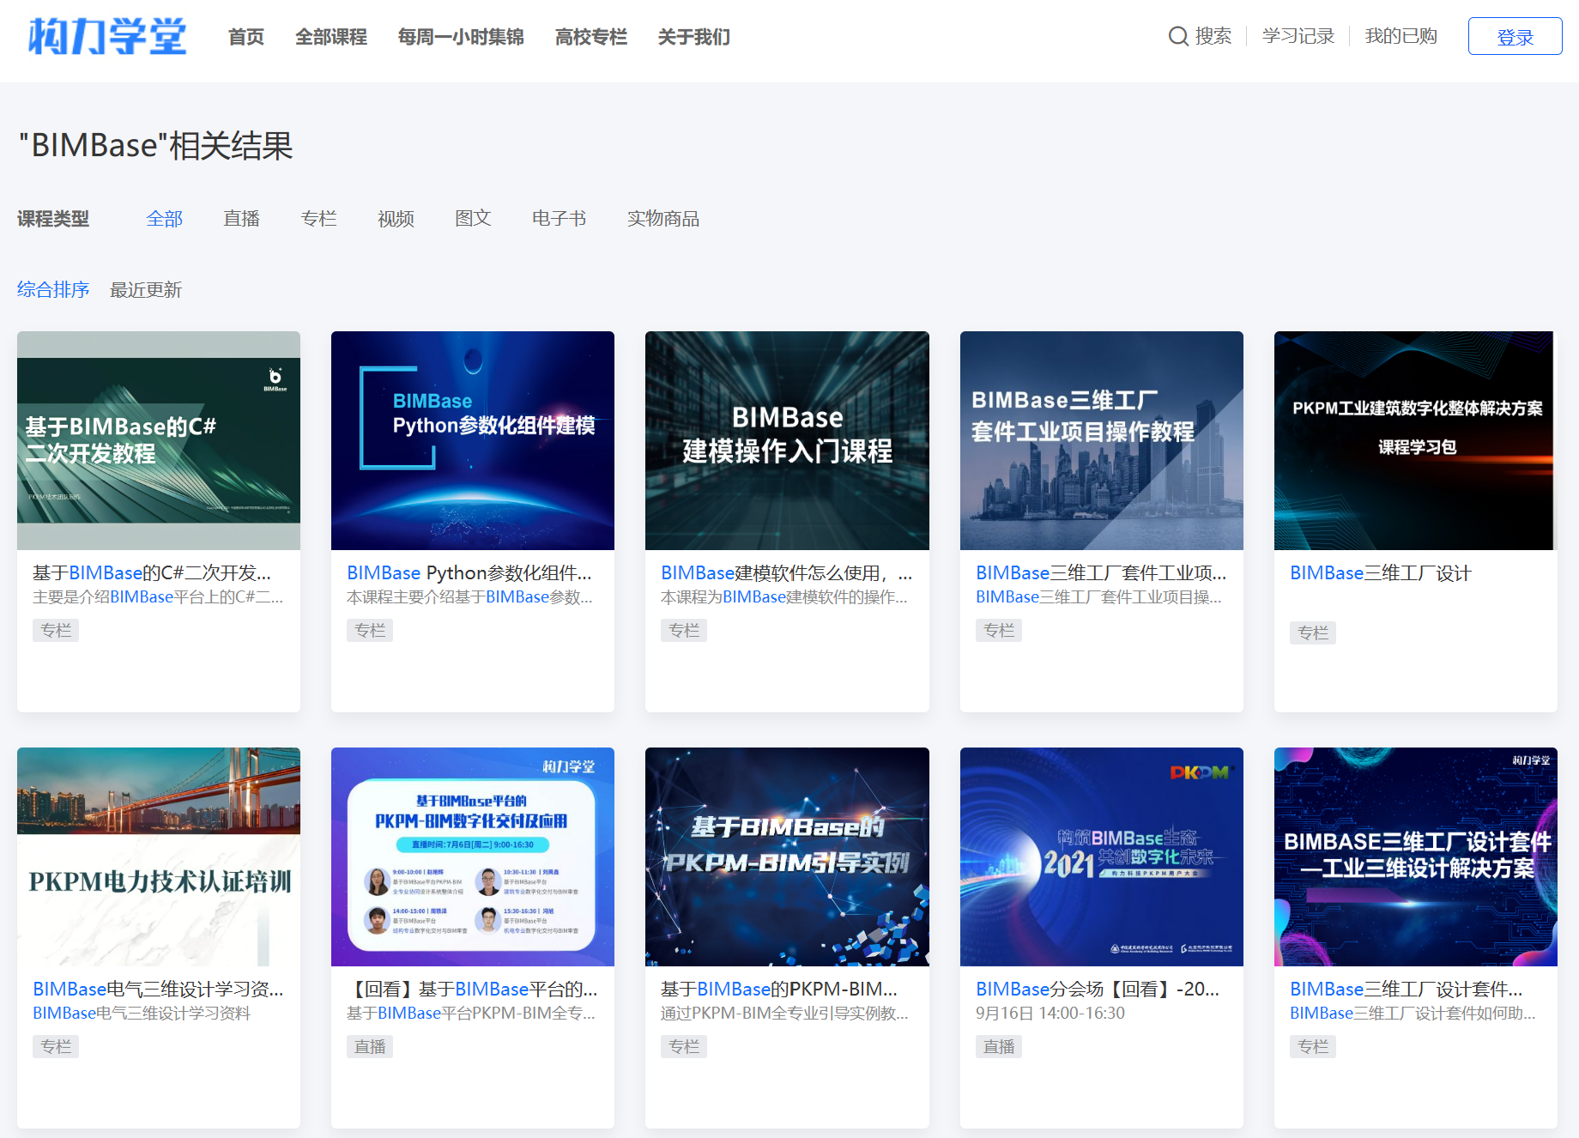Open 我的已购 link
This screenshot has width=1579, height=1138.
[x=1401, y=36]
